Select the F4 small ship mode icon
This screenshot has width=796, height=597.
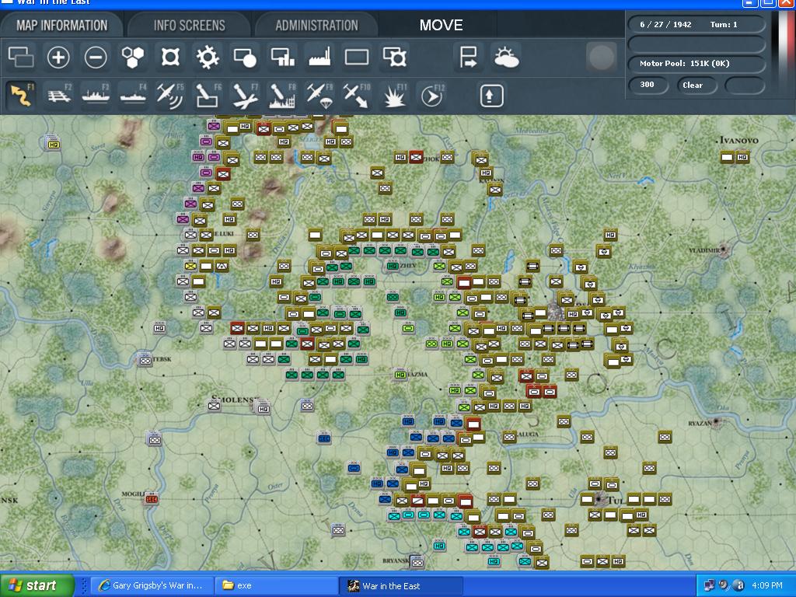click(133, 96)
